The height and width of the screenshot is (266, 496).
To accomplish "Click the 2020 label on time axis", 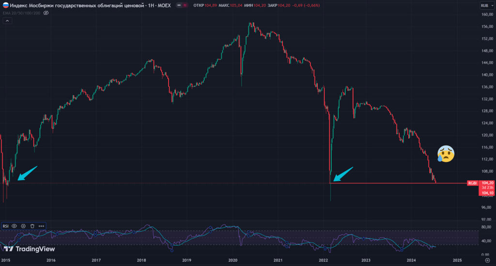I will 232,260.
